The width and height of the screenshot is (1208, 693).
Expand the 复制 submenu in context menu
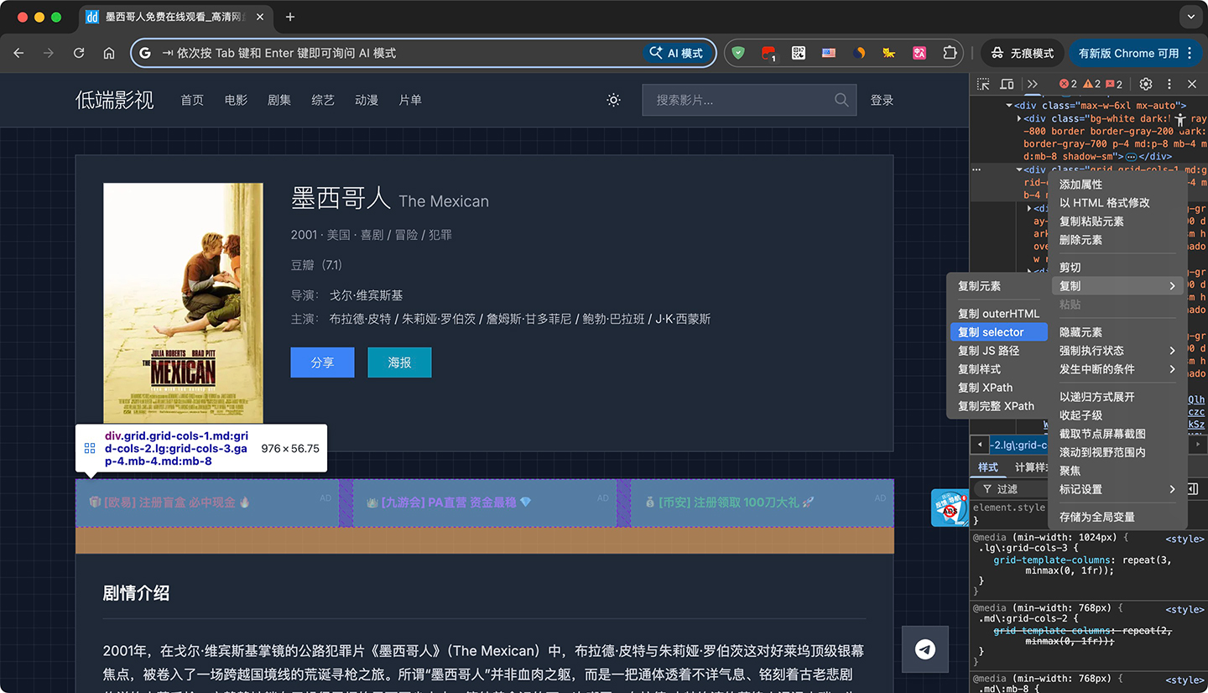[1072, 285]
